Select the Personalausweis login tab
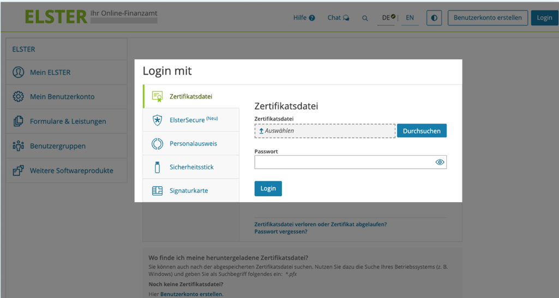The height and width of the screenshot is (298, 559). (191, 143)
